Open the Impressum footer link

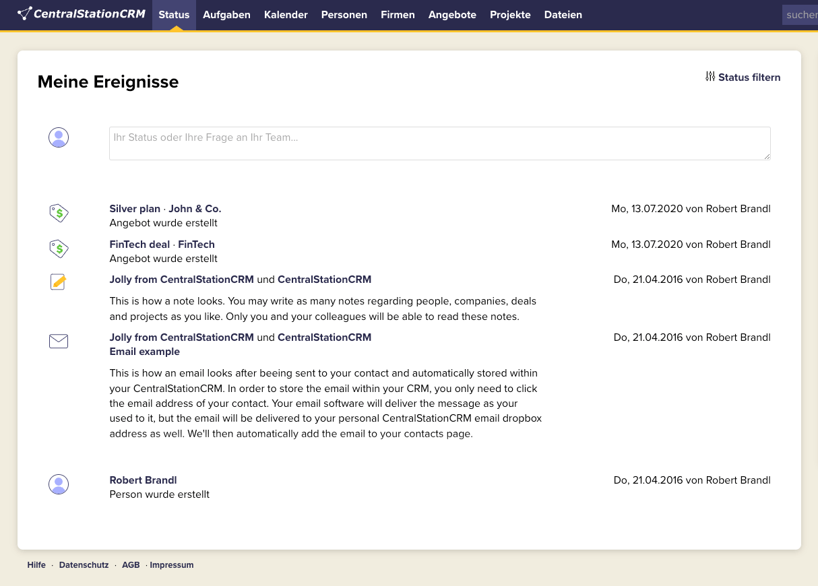(172, 565)
